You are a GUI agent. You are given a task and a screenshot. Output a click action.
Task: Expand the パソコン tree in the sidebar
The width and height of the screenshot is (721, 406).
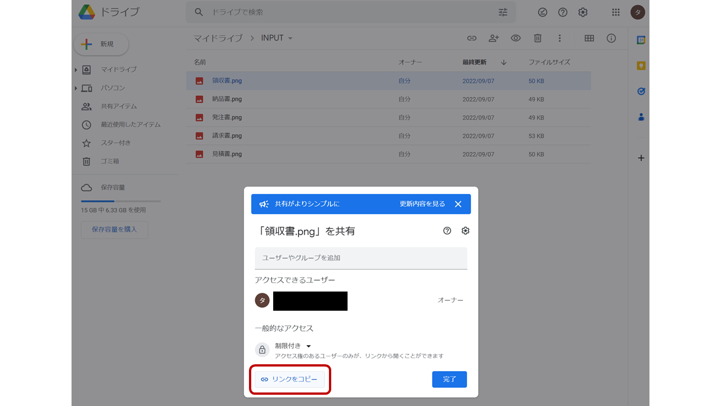(x=76, y=89)
